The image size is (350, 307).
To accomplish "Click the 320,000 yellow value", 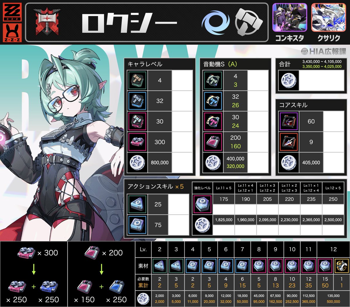I will [235, 167].
